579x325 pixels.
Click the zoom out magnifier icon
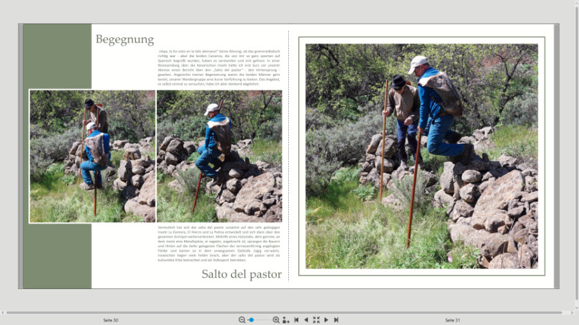242,320
